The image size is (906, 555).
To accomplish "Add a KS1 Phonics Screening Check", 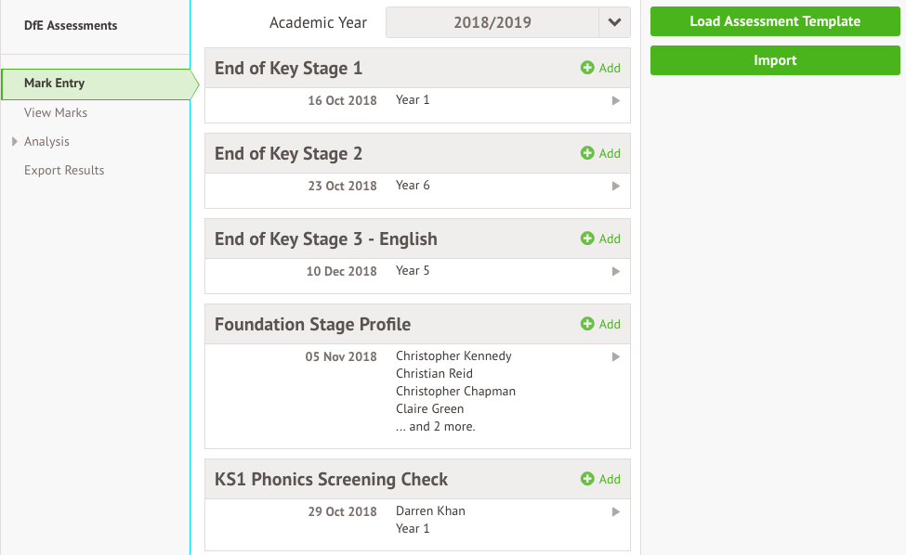I will click(x=600, y=479).
